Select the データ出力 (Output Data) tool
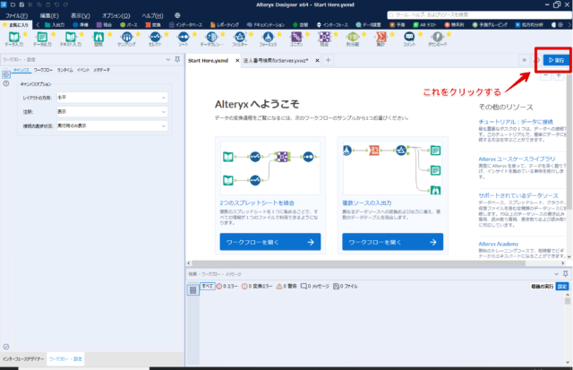Screen dimensions: 573x370 (x=42, y=38)
